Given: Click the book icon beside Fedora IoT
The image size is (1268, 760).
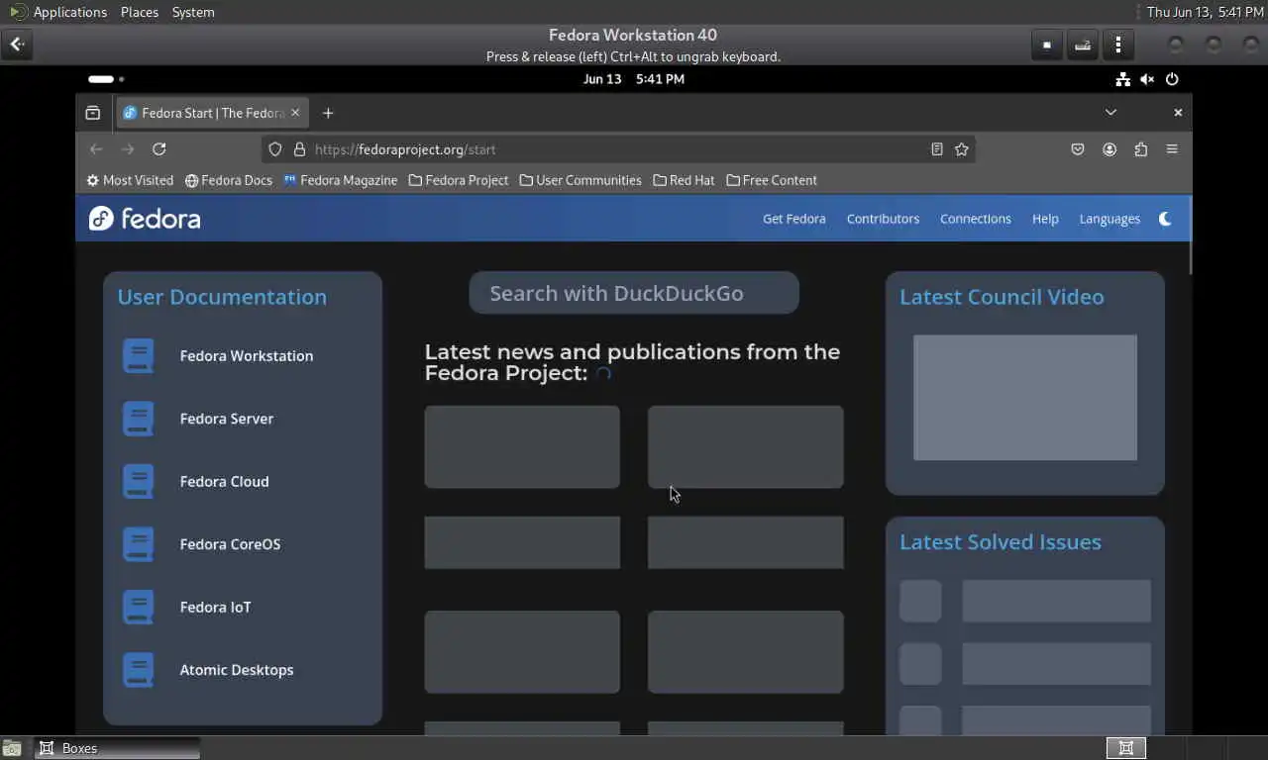Looking at the screenshot, I should click(x=139, y=608).
